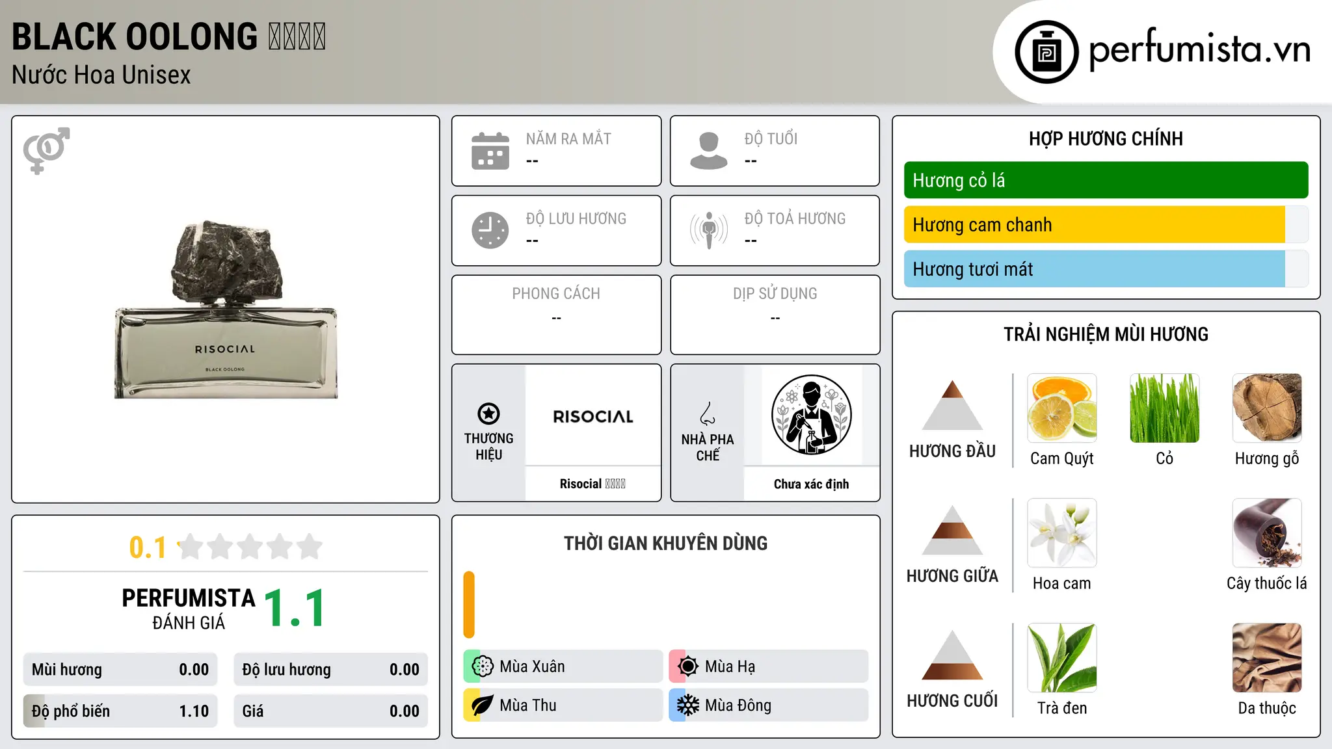Click the ĐỘ TOẢ HƯƠNG label
The height and width of the screenshot is (749, 1332).
click(795, 218)
